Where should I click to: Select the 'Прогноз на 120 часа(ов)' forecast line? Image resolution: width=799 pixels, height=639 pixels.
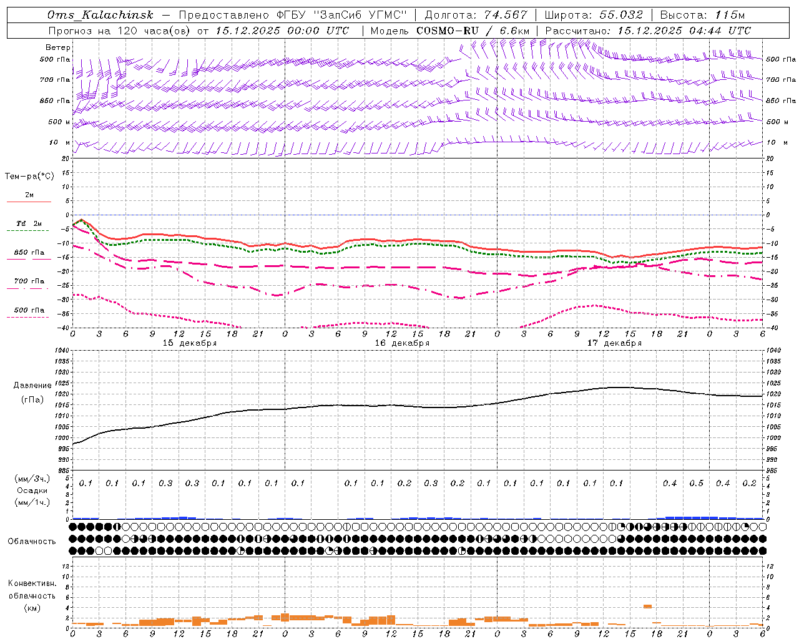coord(120,31)
